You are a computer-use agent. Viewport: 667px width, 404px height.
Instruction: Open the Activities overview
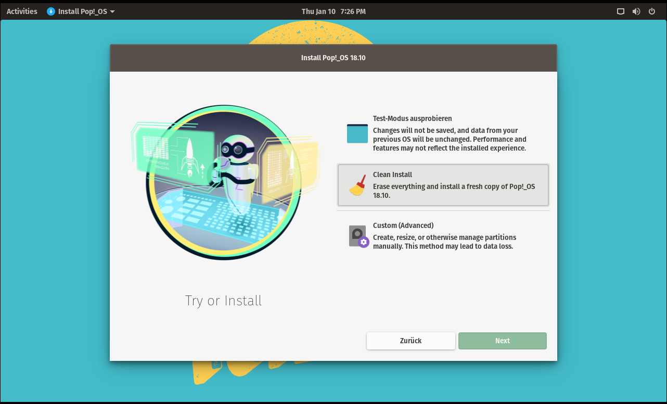click(22, 11)
